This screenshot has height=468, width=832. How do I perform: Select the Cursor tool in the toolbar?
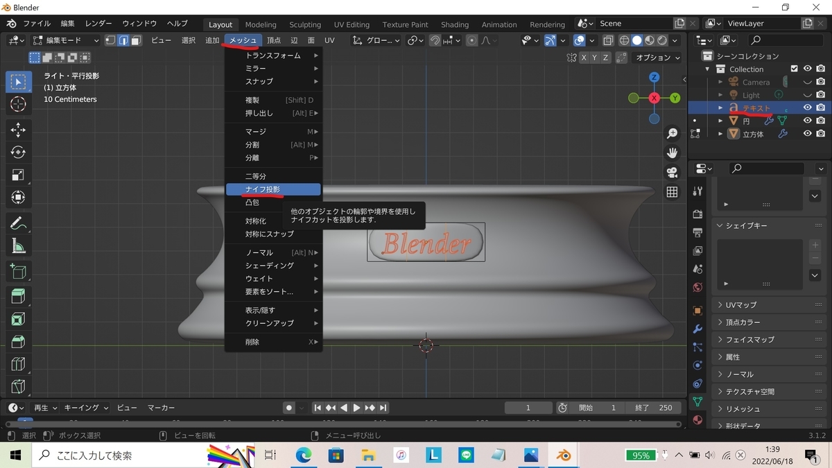(19, 104)
